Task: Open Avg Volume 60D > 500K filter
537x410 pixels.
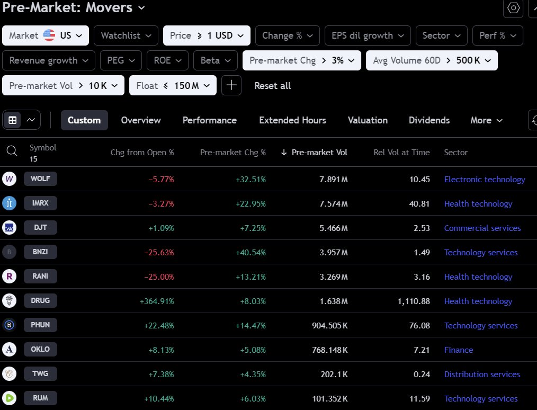Action: 432,60
